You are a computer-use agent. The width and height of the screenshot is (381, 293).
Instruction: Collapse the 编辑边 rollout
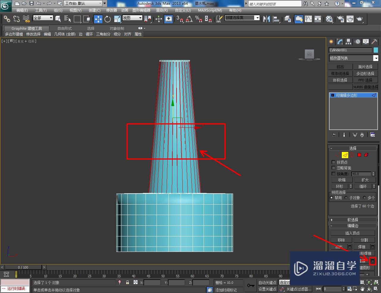[x=353, y=226]
